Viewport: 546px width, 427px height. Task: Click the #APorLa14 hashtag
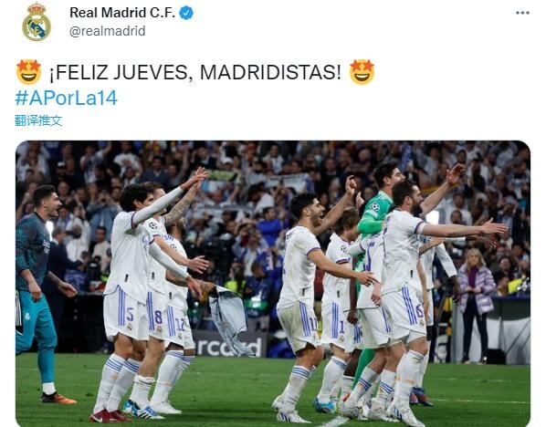pyautogui.click(x=66, y=98)
